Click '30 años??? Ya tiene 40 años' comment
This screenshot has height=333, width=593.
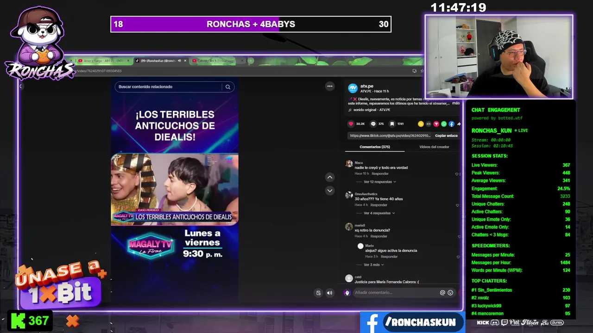(x=379, y=199)
